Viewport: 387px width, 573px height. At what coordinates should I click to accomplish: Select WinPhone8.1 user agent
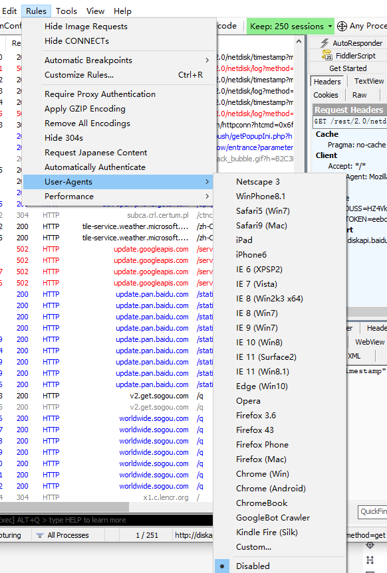tap(260, 197)
